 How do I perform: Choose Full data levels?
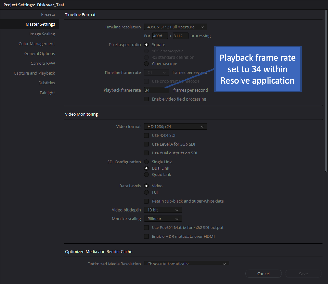(146, 192)
